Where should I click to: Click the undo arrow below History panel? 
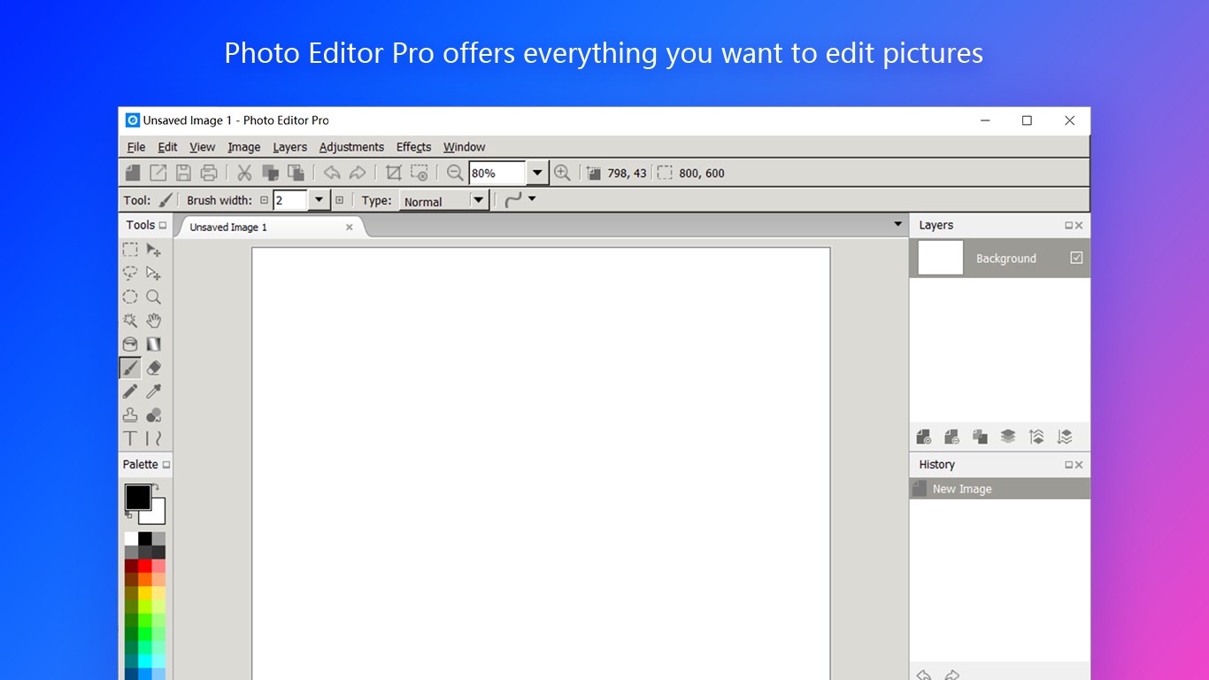pyautogui.click(x=924, y=675)
